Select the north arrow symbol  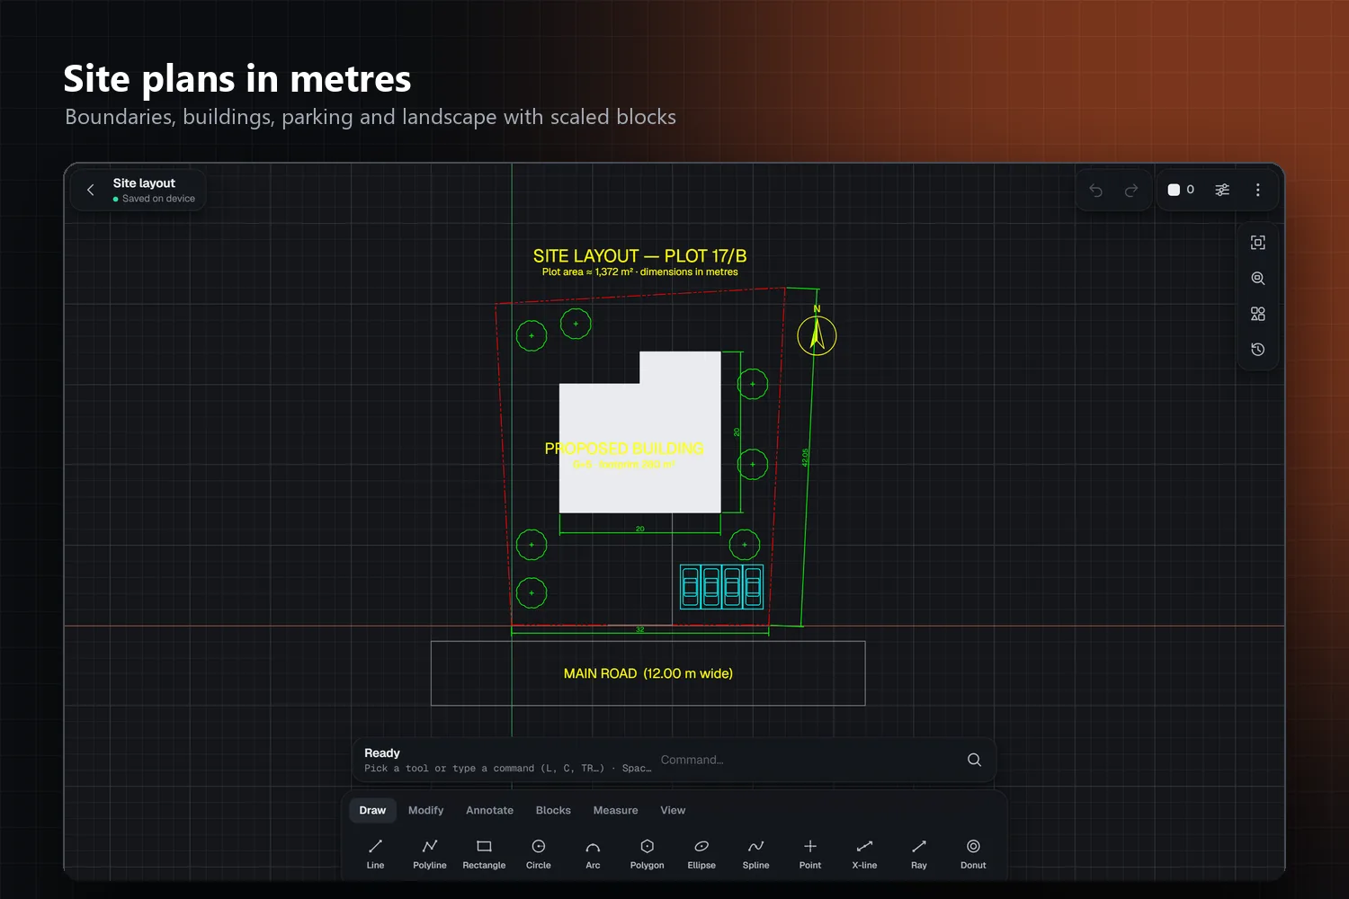pos(817,334)
